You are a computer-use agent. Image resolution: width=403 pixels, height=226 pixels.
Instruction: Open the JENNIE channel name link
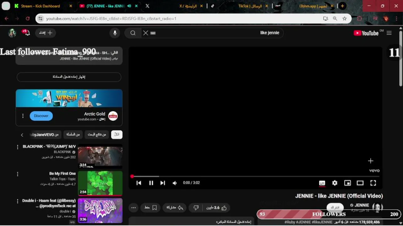[x=362, y=205]
